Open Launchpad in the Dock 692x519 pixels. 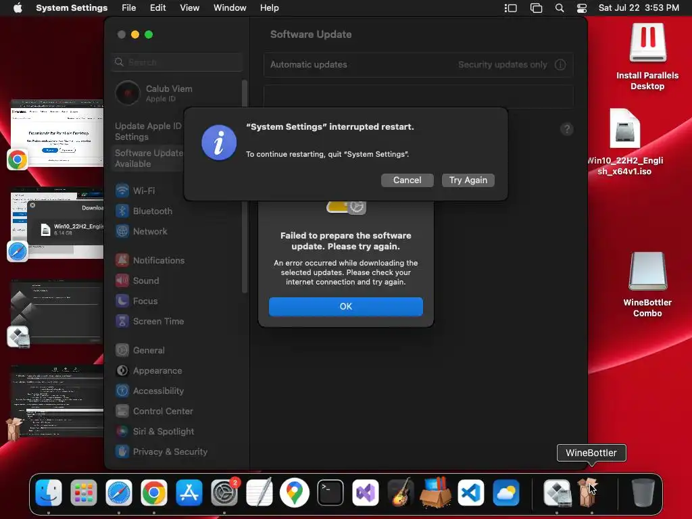[x=83, y=493]
